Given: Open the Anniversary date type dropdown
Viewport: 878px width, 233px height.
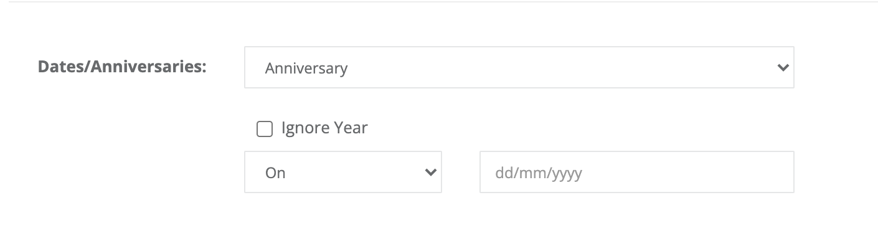Looking at the screenshot, I should coord(519,67).
